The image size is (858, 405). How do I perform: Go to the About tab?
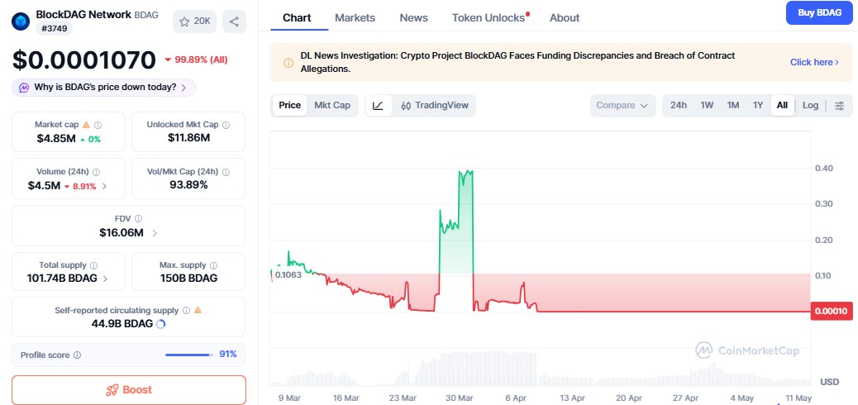click(x=565, y=18)
